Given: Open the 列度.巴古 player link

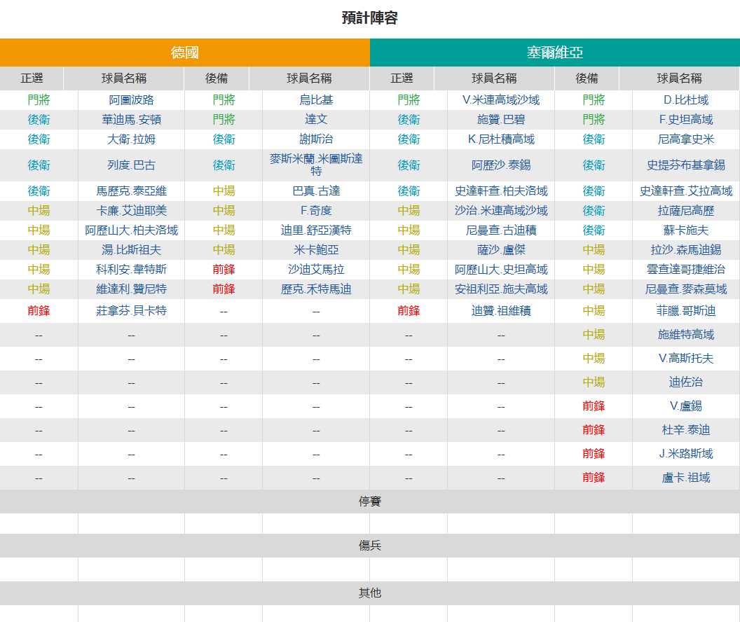Looking at the screenshot, I should (x=131, y=165).
